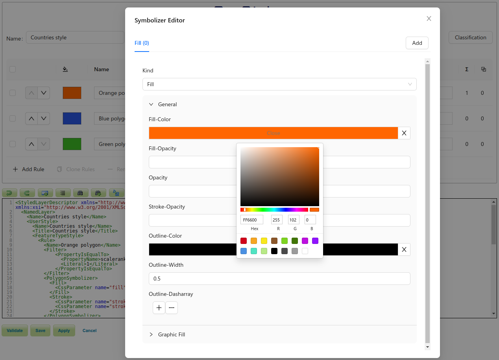Move the Green polygon rule up
Viewport: 499px width, 360px height.
[x=31, y=144]
